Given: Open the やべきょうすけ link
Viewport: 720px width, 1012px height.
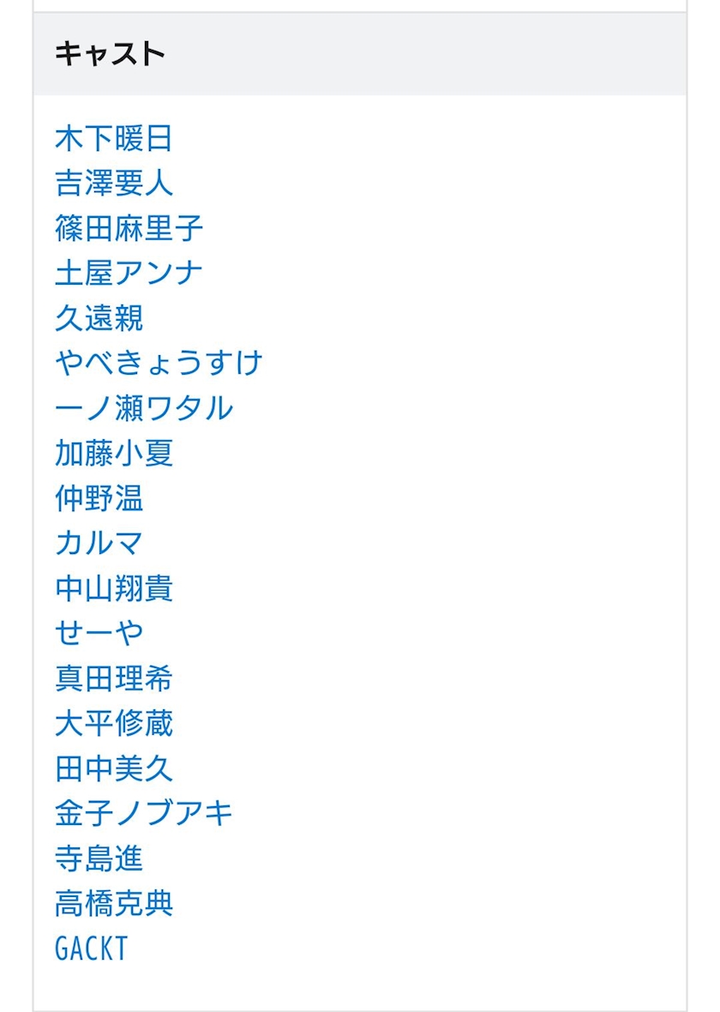Looking at the screenshot, I should tap(158, 363).
